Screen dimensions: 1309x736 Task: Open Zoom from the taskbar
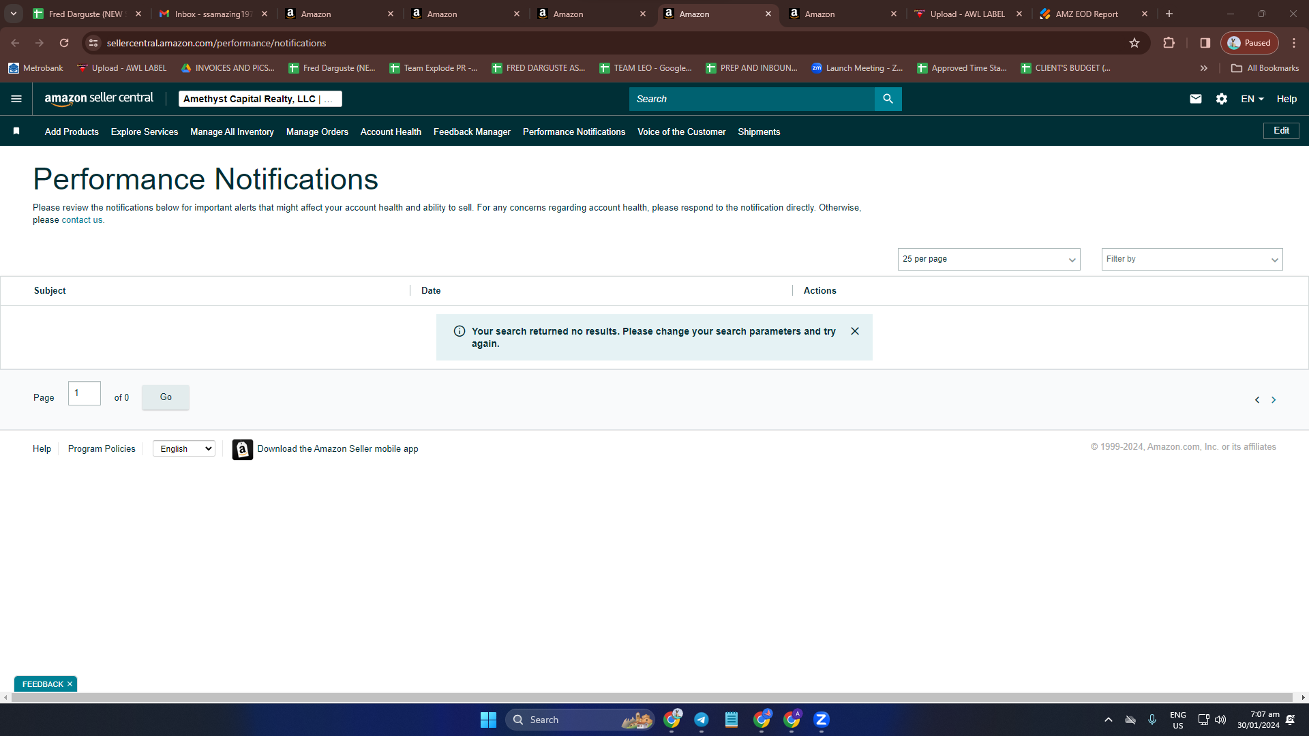pos(821,720)
